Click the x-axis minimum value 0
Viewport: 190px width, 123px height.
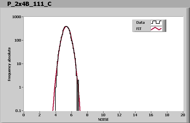click(23, 115)
